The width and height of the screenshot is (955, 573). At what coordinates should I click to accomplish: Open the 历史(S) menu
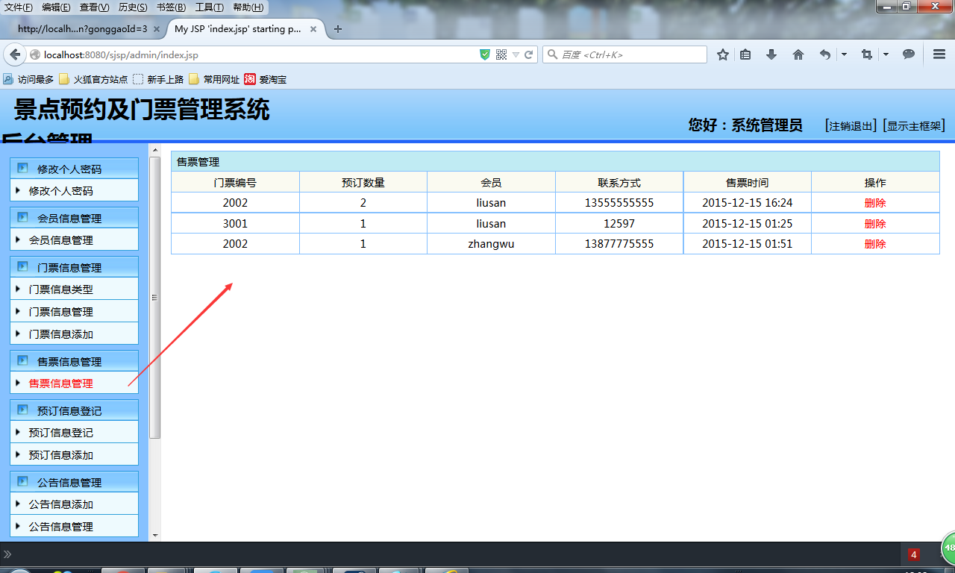pyautogui.click(x=133, y=7)
